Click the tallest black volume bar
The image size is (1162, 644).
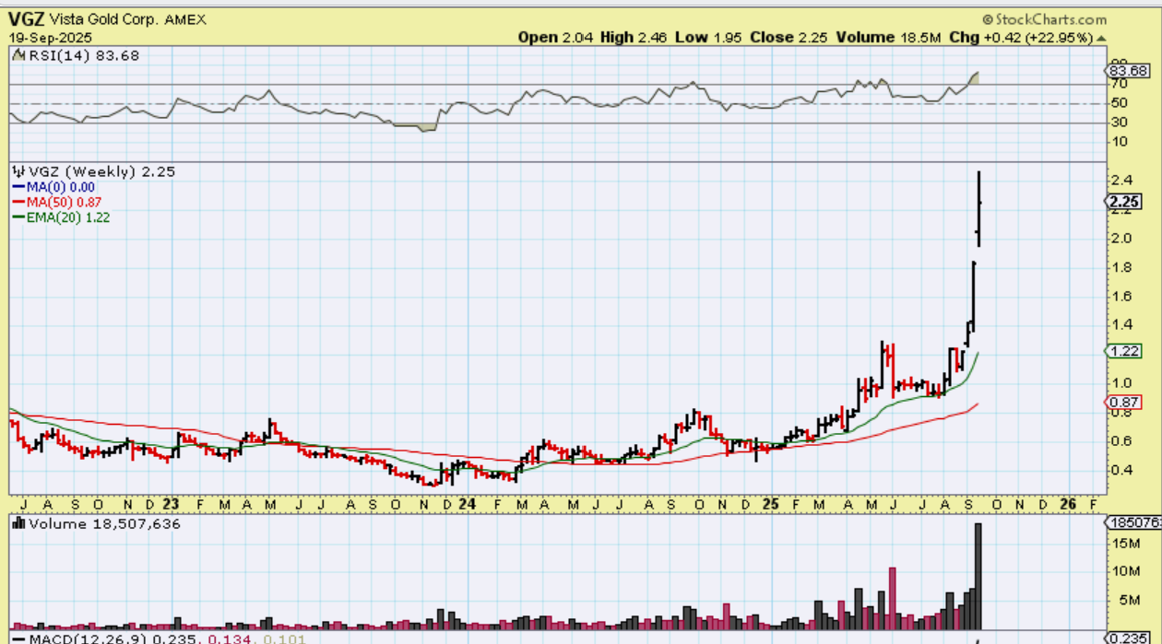coord(978,576)
